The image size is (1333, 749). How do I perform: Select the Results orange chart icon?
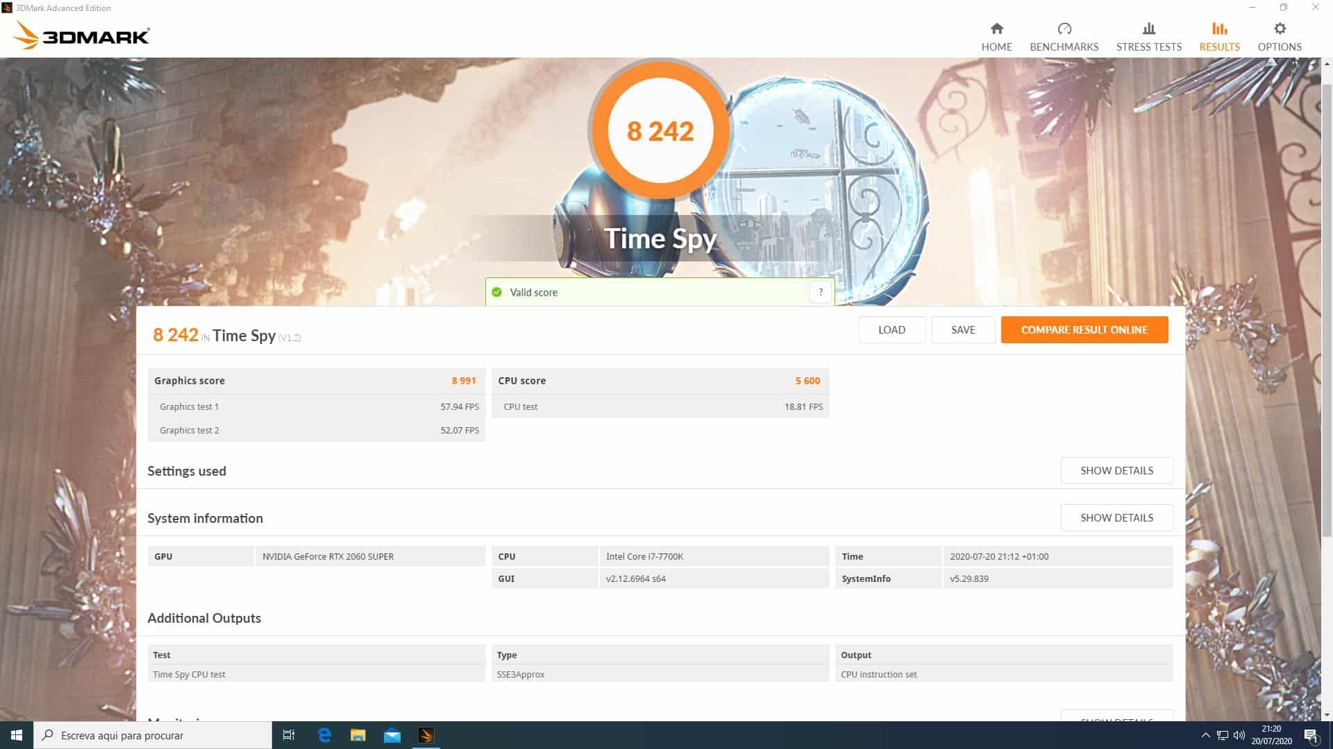pyautogui.click(x=1219, y=28)
